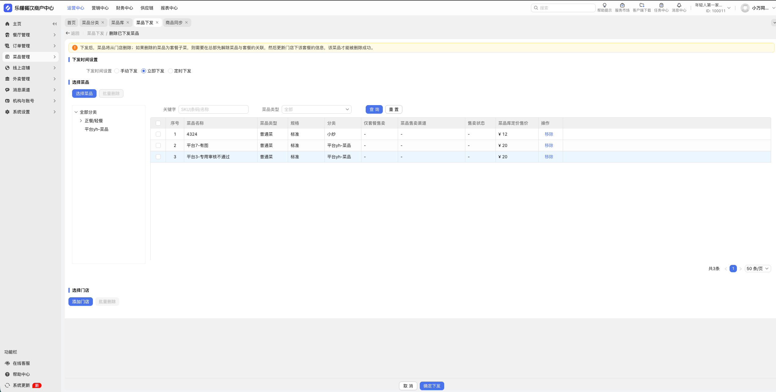
Task: Click the client download icon
Action: point(642,5)
